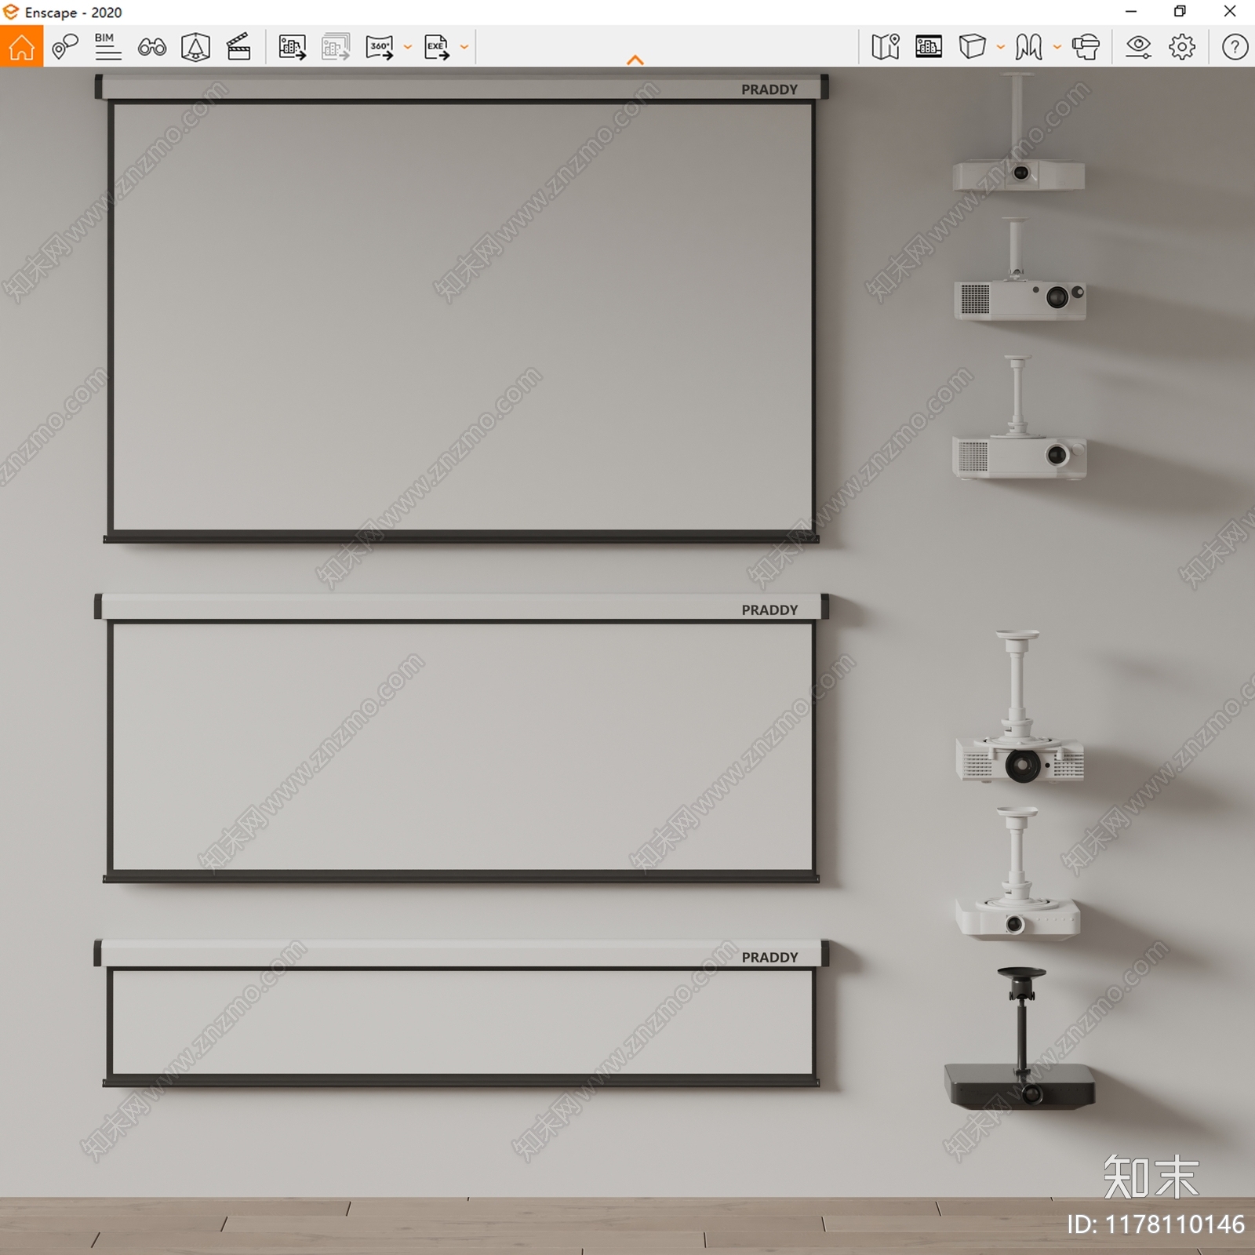
Task: Open Collaborative Annotations pin and chat icon
Action: (65, 47)
